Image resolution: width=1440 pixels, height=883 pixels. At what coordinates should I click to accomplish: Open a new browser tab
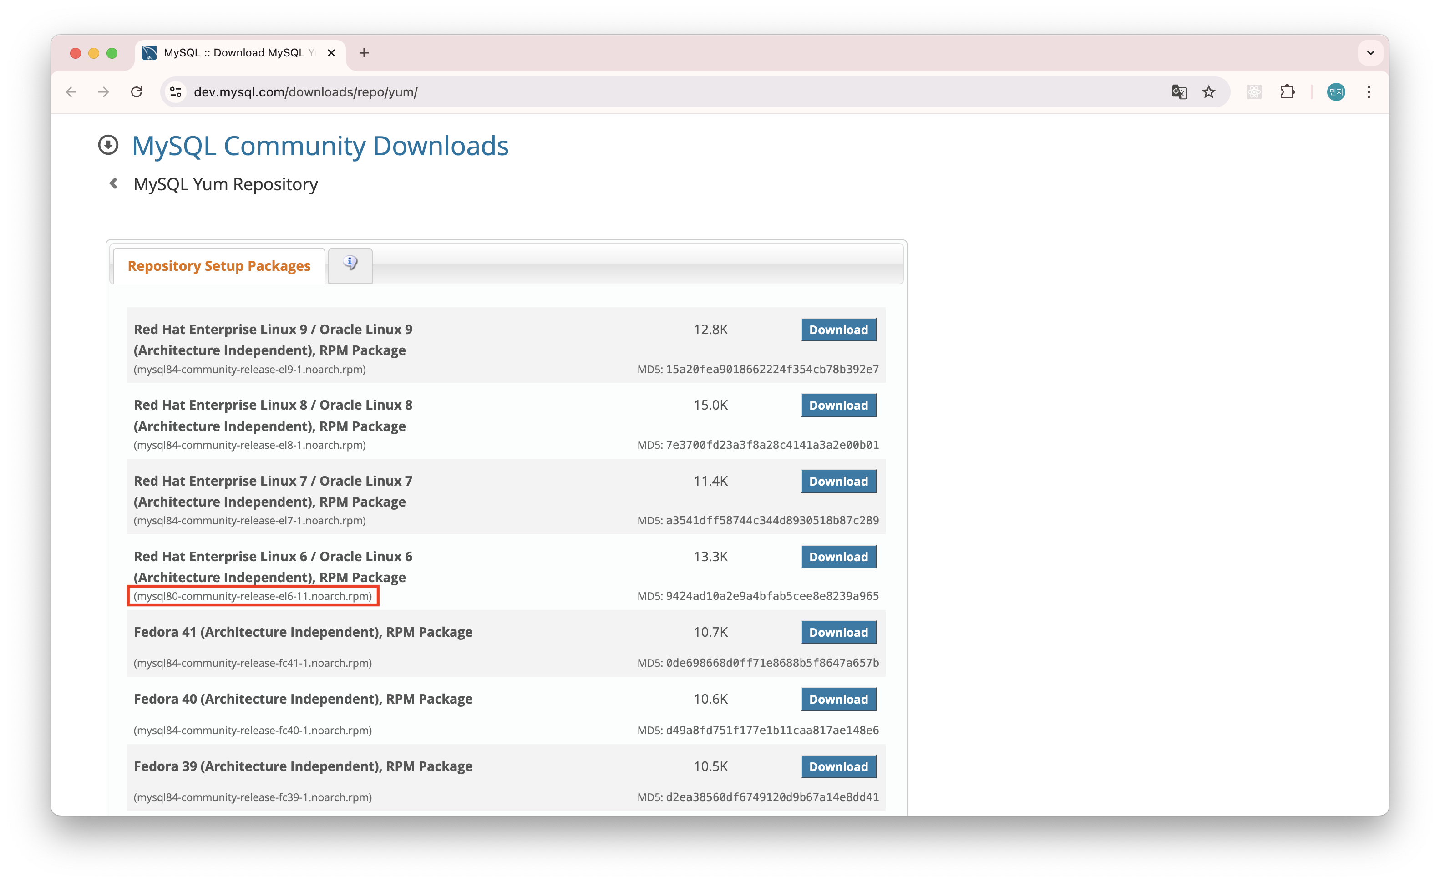(364, 53)
